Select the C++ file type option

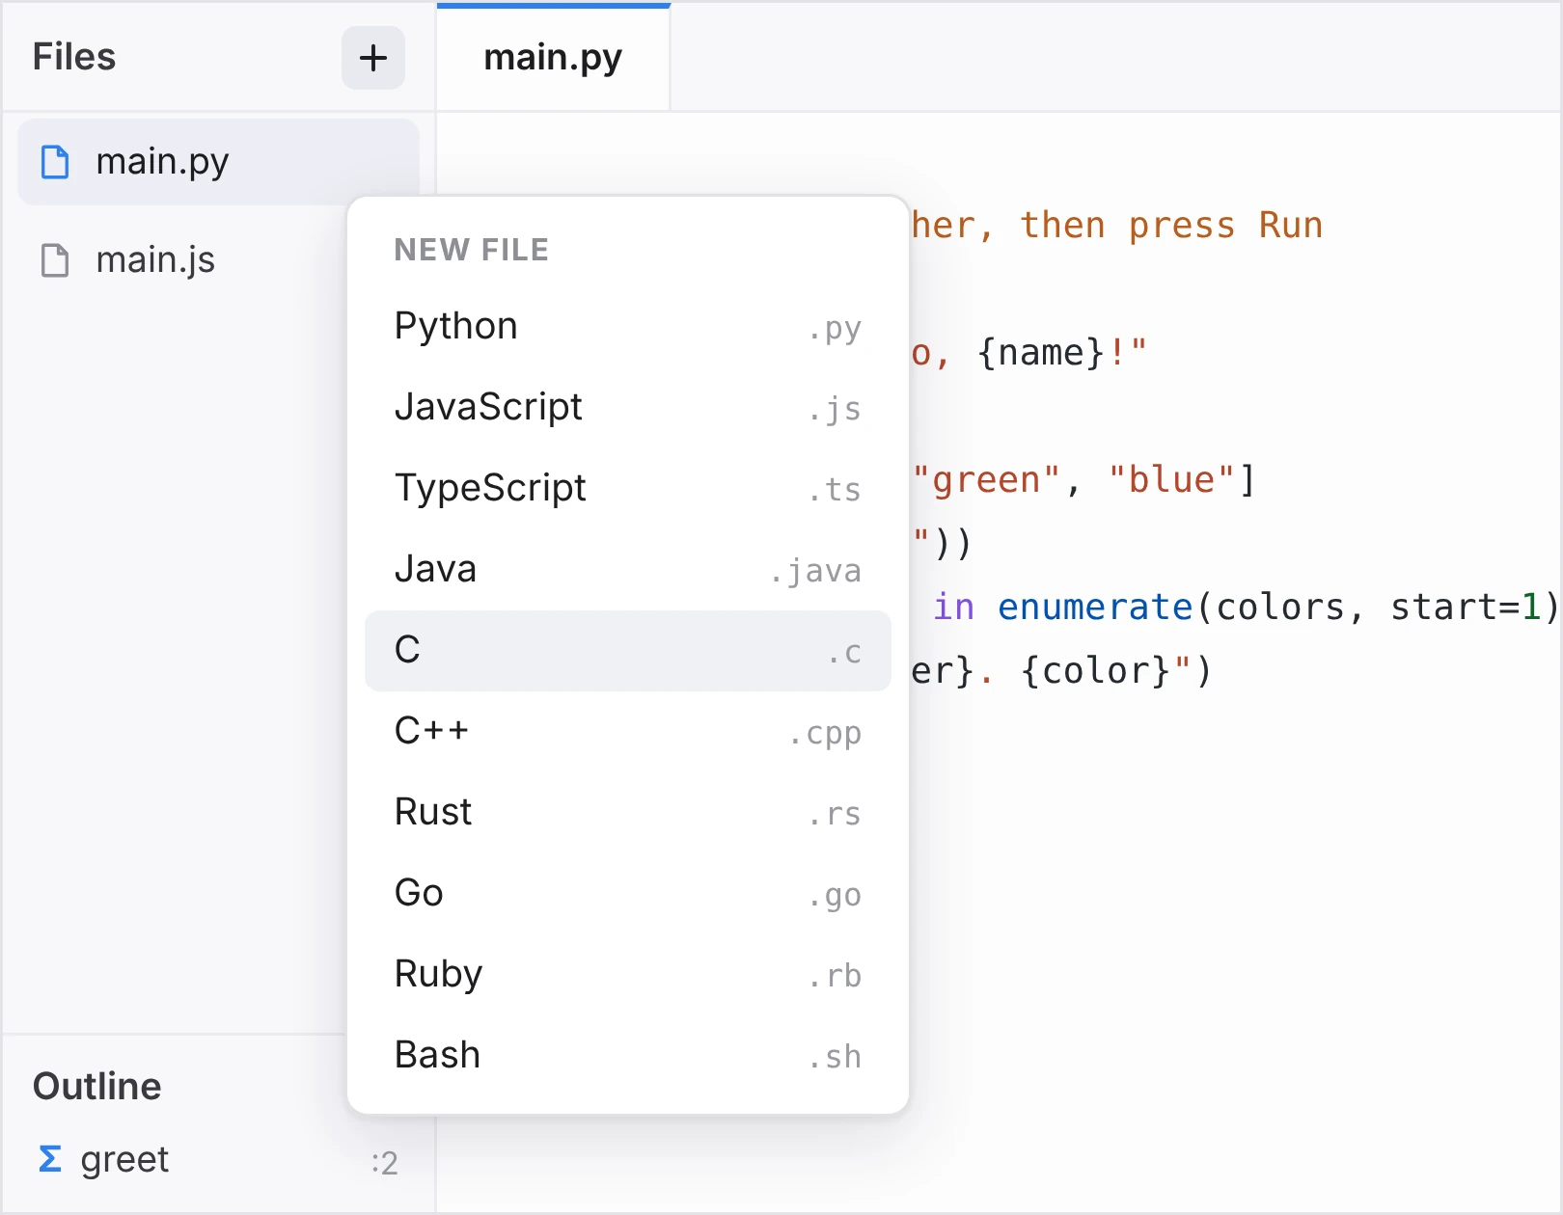(x=628, y=732)
